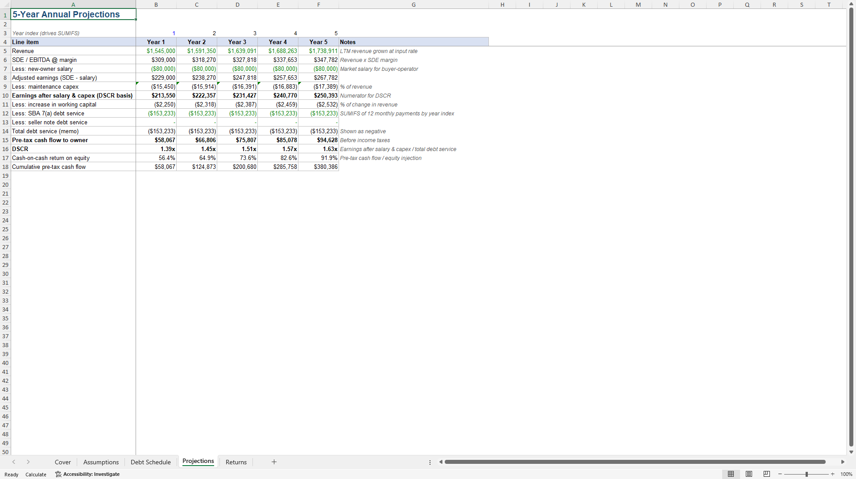Image resolution: width=856 pixels, height=479 pixels.
Task: Click the horizontal scrollbar thumb
Action: pos(635,462)
